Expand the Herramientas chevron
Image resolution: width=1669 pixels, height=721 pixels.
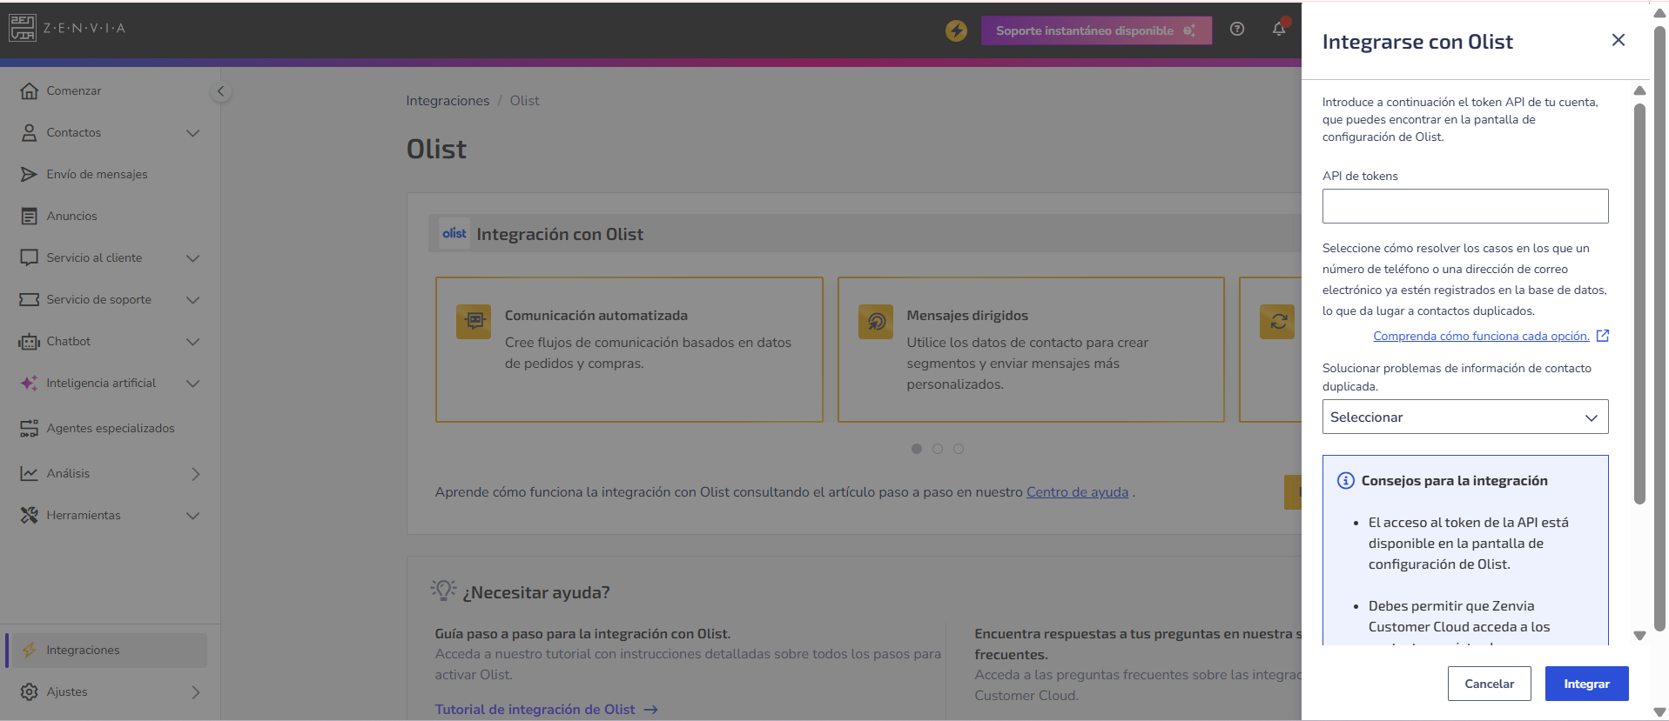coord(193,516)
